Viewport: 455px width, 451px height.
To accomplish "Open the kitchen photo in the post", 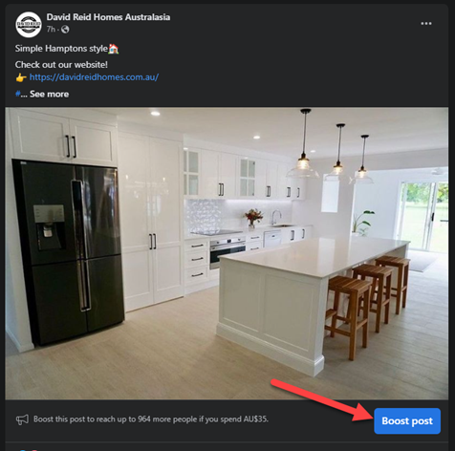I will click(227, 253).
